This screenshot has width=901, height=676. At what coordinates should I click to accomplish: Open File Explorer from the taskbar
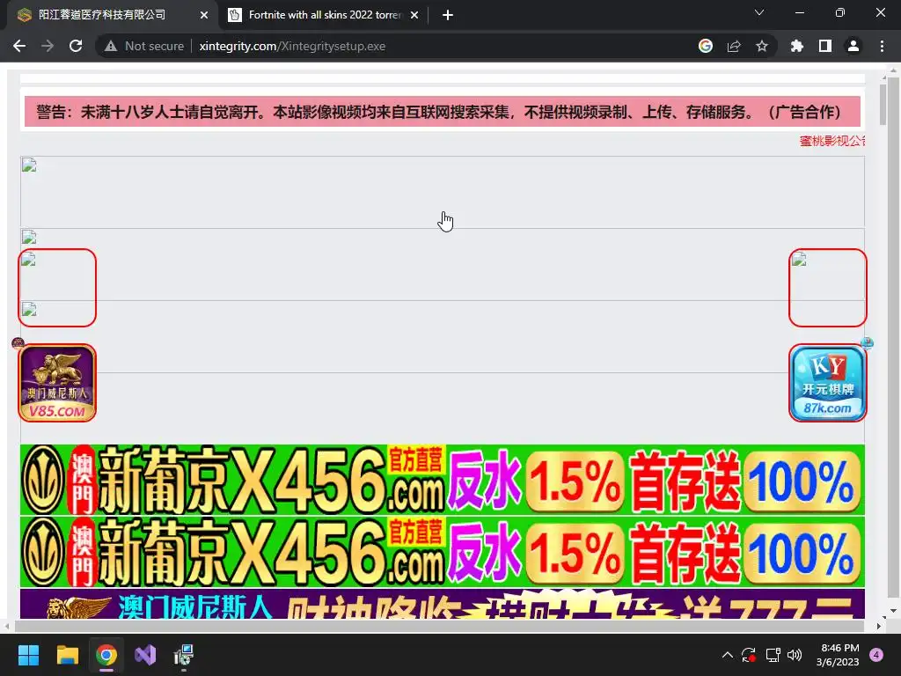(x=67, y=655)
